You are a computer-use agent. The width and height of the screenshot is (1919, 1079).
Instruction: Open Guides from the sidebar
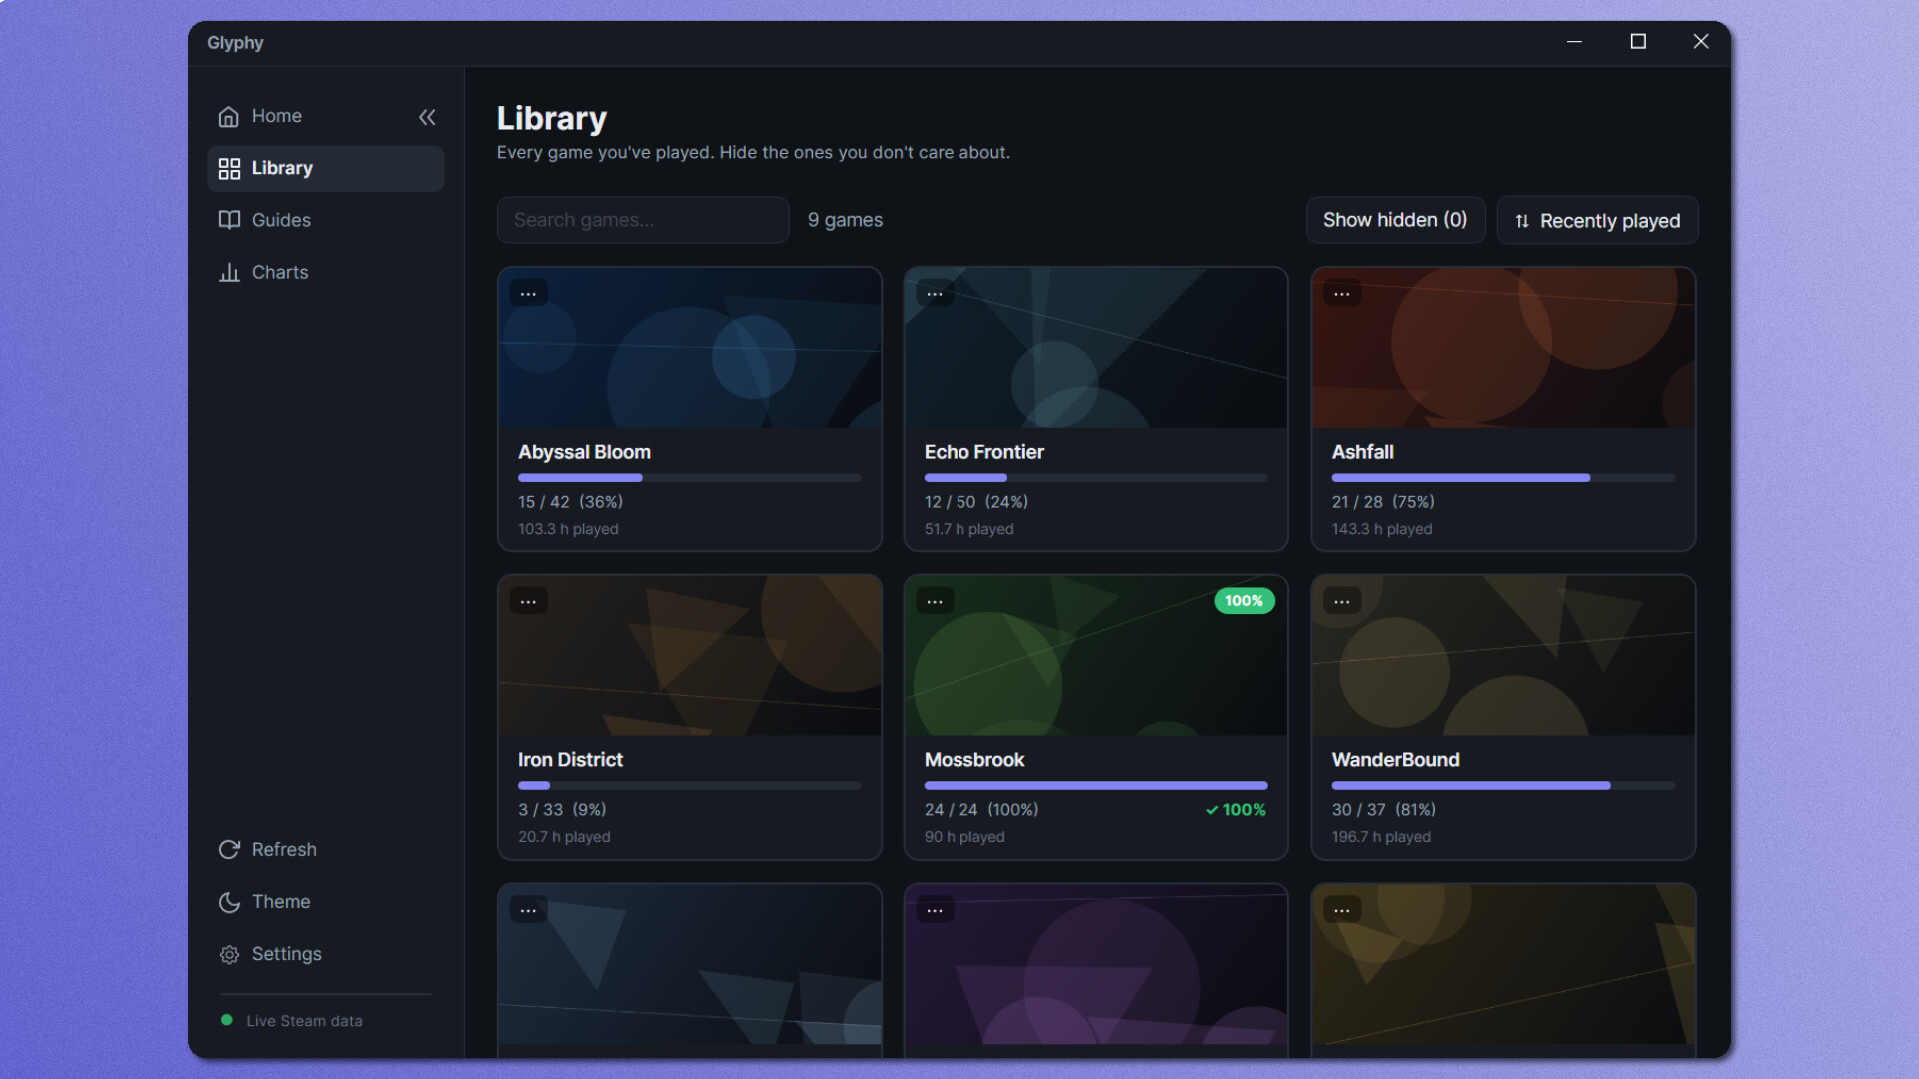[325, 220]
